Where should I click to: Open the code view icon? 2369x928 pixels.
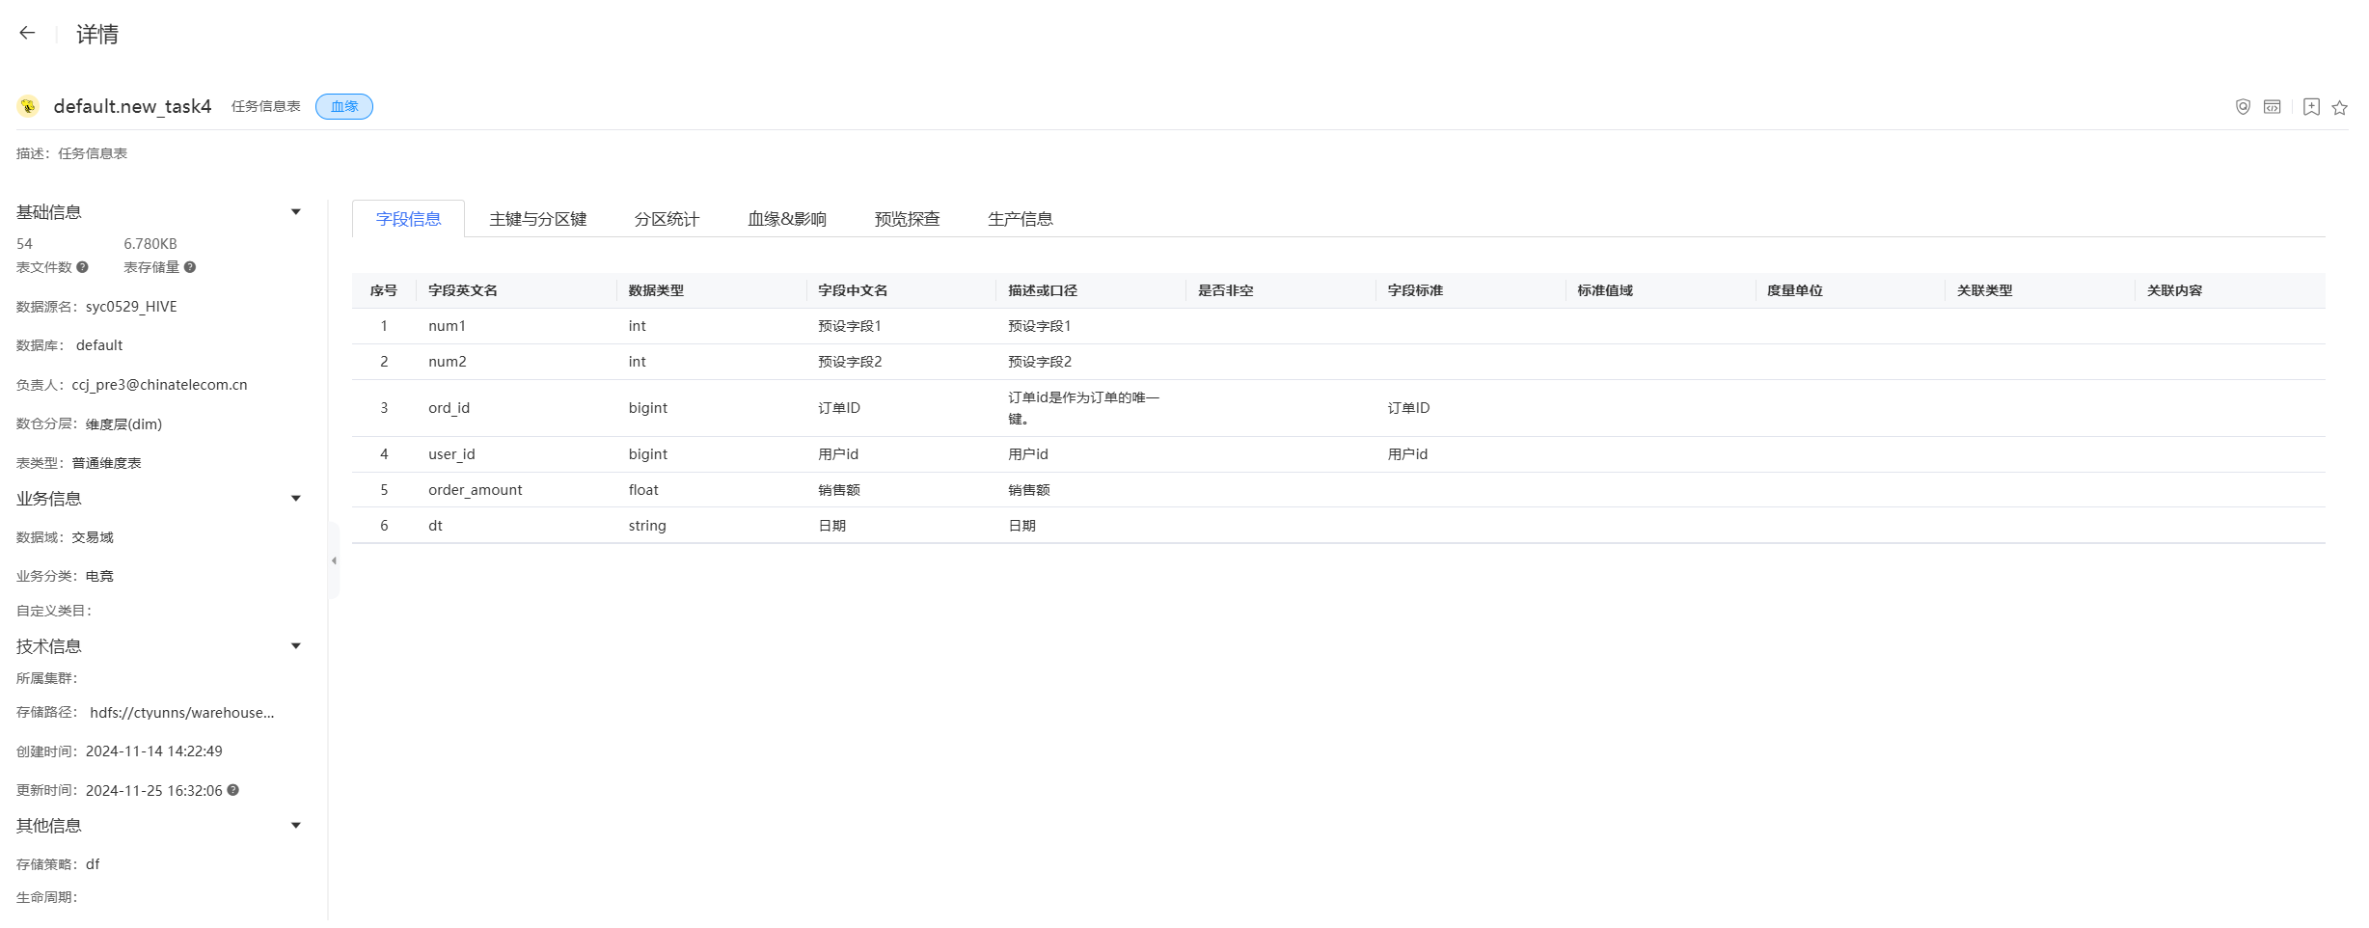point(2273,107)
